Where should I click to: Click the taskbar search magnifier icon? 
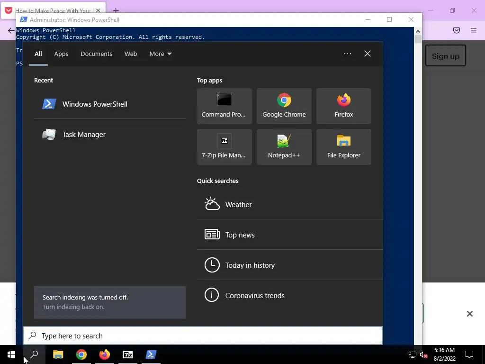coord(34,355)
